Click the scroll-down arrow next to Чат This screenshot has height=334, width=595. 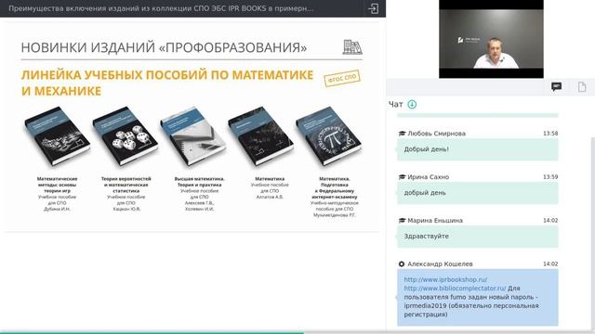412,104
